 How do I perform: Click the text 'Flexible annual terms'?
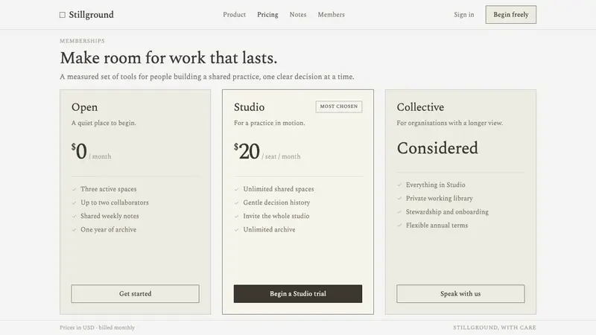(x=437, y=226)
